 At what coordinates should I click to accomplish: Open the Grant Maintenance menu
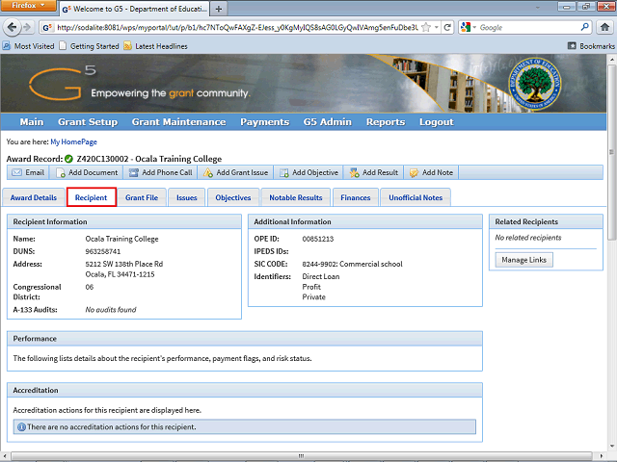pos(178,122)
